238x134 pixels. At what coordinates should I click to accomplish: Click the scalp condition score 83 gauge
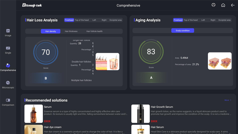tap(151, 52)
